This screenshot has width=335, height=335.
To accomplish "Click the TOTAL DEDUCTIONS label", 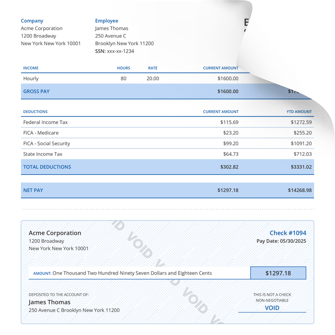I will 47,167.
